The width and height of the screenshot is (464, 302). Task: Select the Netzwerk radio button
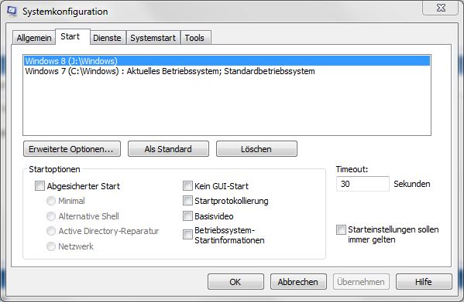coord(51,246)
